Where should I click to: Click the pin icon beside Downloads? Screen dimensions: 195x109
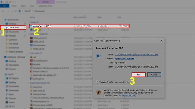coord(25,28)
